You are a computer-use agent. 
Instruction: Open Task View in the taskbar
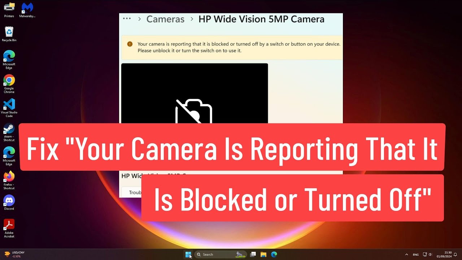(253, 255)
